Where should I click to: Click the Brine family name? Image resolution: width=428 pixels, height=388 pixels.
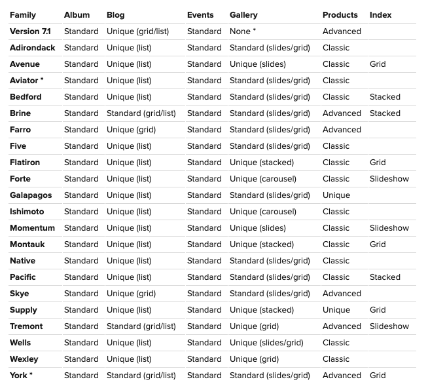[x=20, y=113]
